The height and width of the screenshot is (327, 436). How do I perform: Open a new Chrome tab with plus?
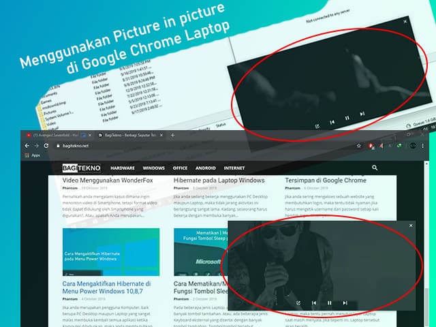[172, 135]
